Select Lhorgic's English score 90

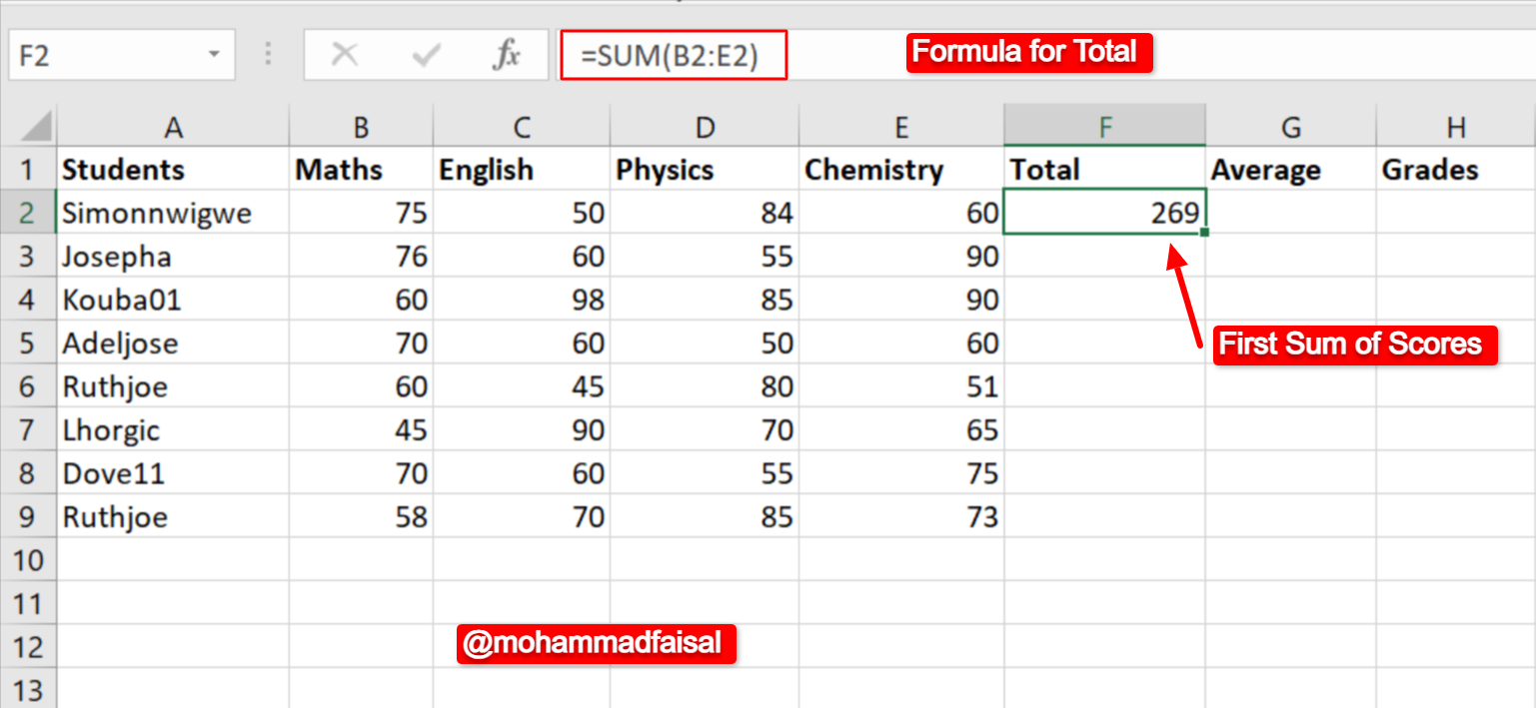point(522,430)
